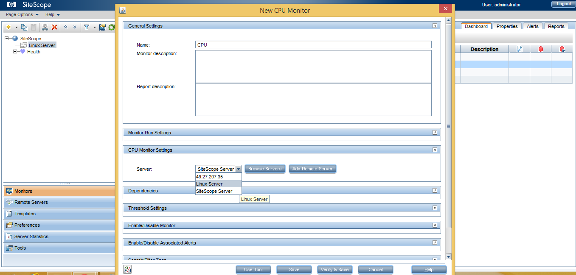The width and height of the screenshot is (576, 275).
Task: Expand the Enable/Disable Monitor section
Action: 435,225
